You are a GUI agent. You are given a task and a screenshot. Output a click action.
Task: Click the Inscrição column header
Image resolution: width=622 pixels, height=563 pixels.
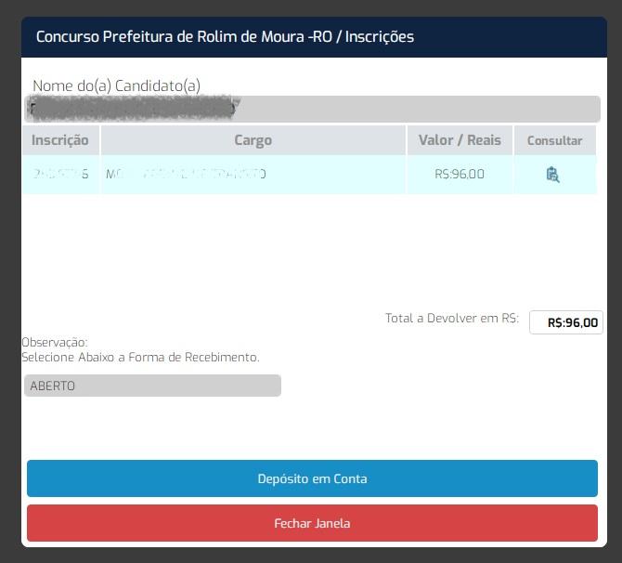click(x=60, y=140)
